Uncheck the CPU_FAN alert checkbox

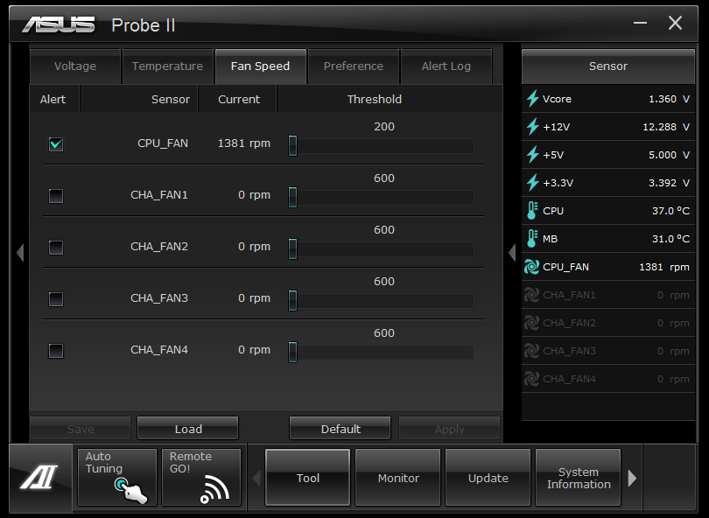click(x=56, y=144)
